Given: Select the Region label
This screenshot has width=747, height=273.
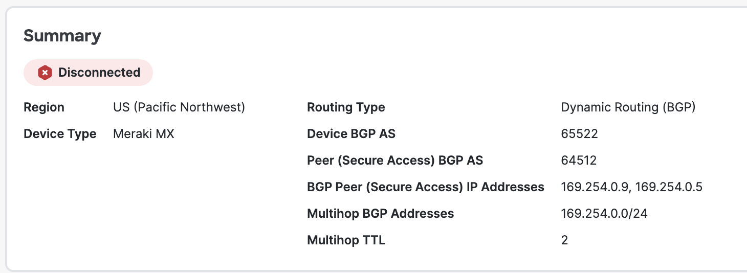Looking at the screenshot, I should (x=44, y=107).
